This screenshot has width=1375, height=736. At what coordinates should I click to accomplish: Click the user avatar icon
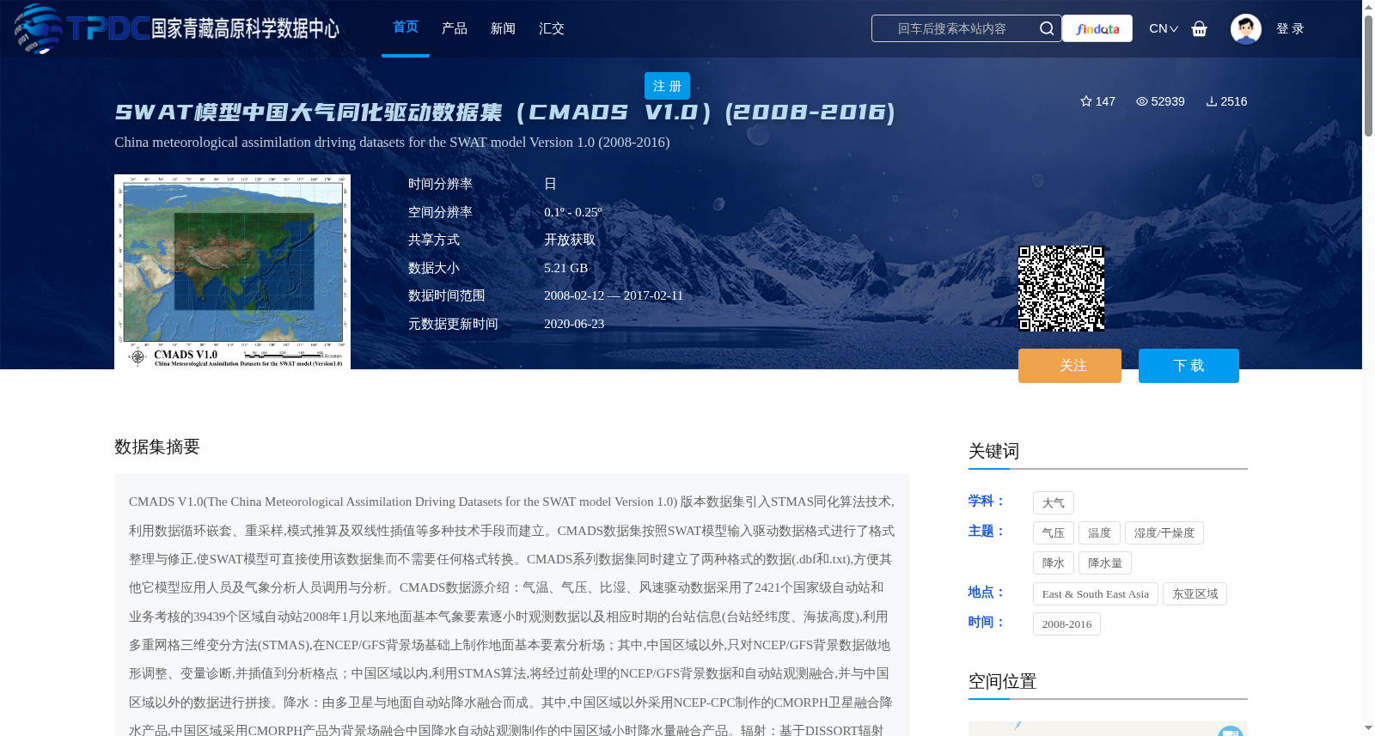point(1246,28)
